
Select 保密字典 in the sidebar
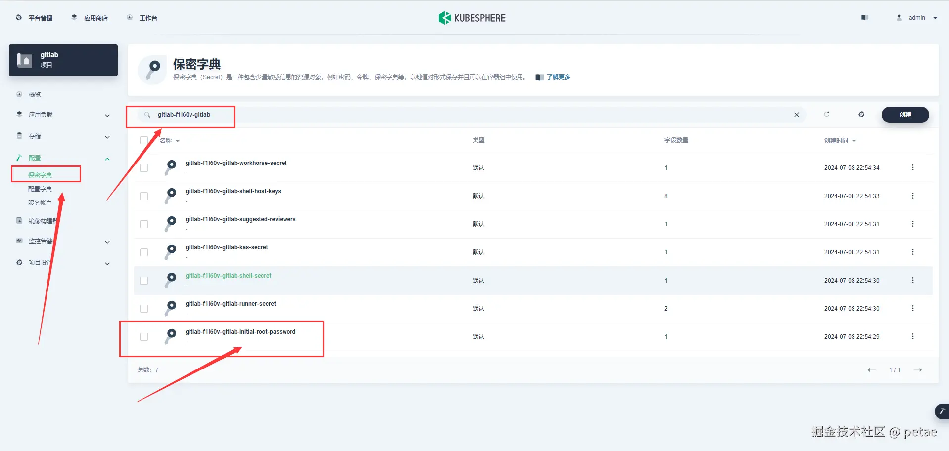(40, 175)
